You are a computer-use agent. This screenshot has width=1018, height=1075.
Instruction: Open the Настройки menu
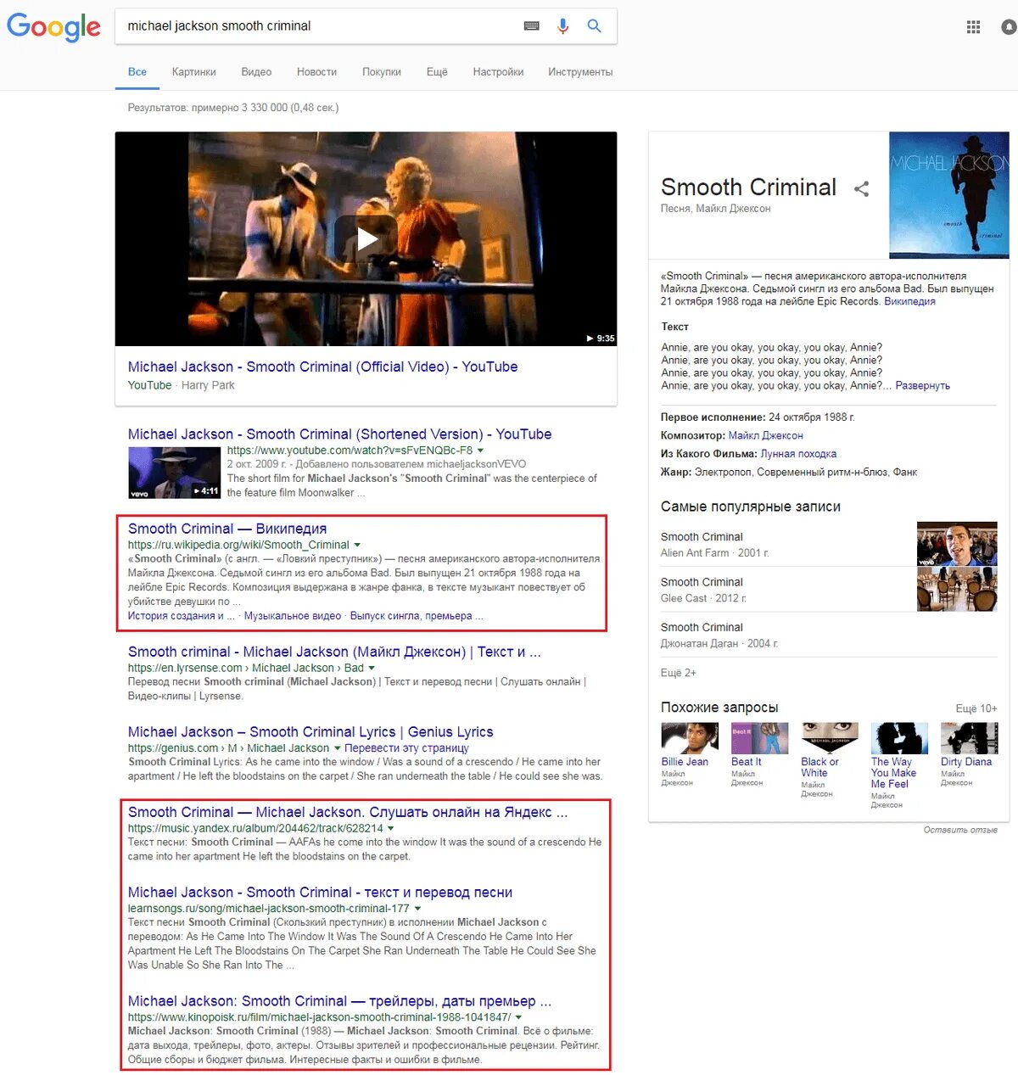(498, 72)
